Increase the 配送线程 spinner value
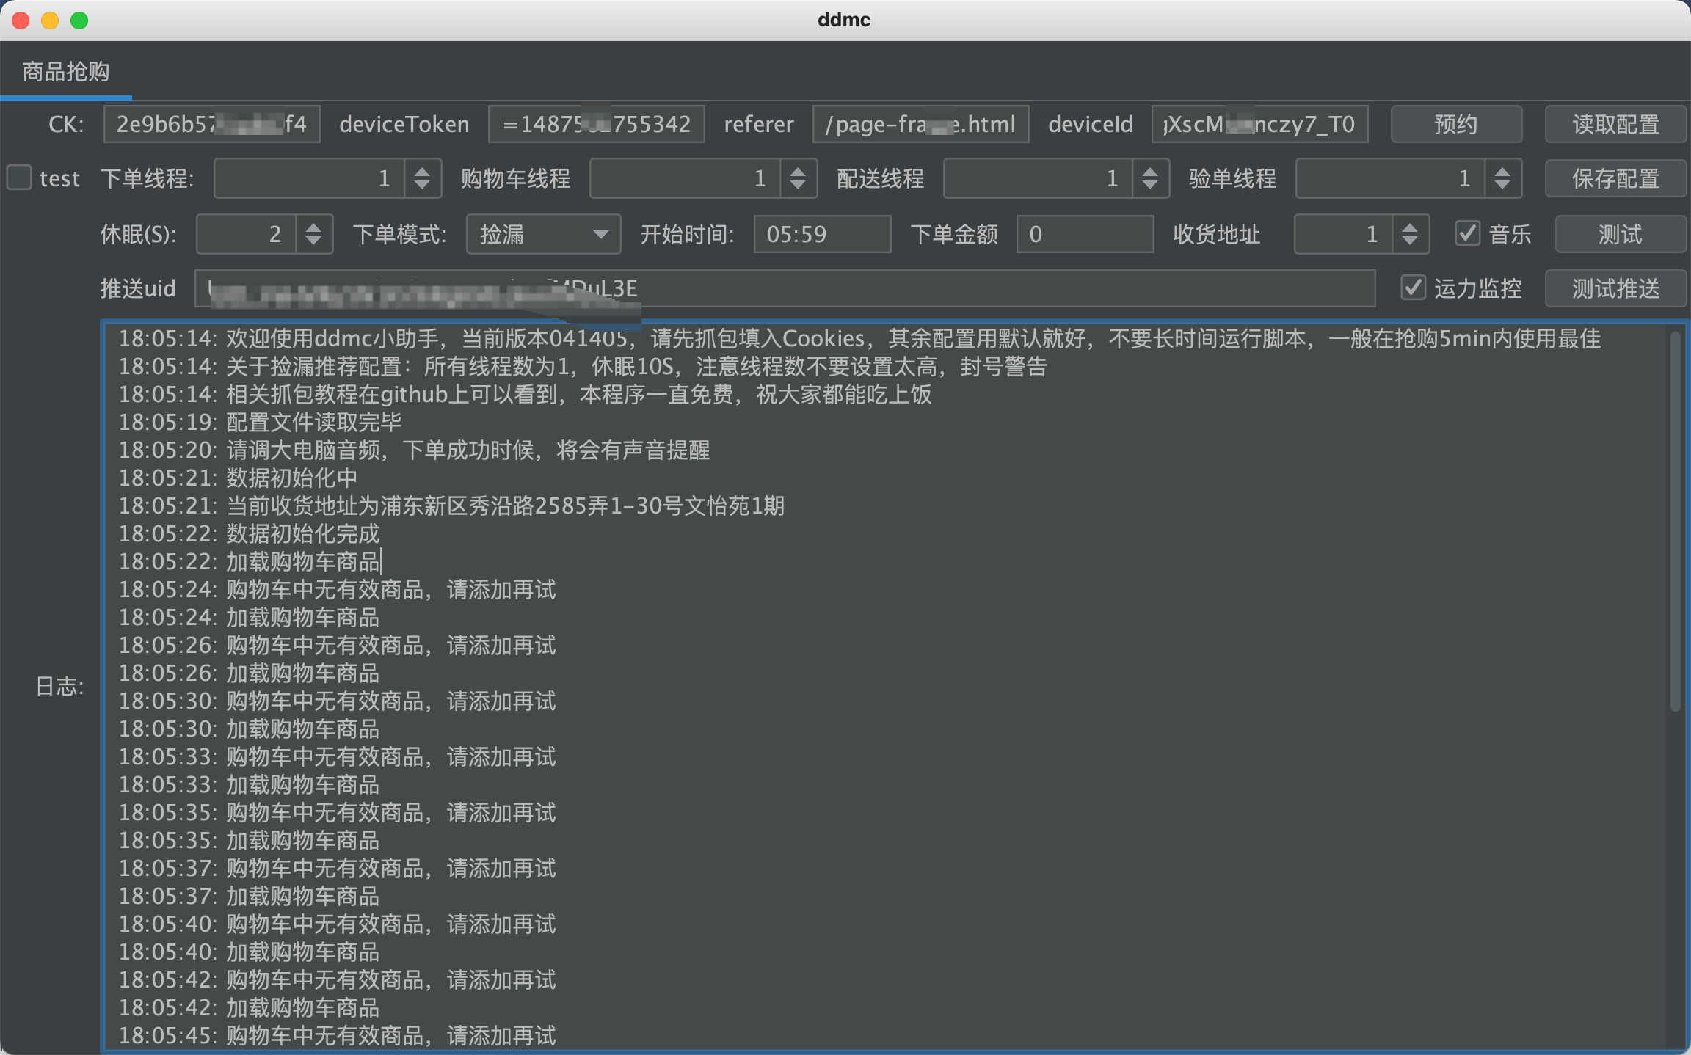The width and height of the screenshot is (1691, 1055). [1150, 172]
